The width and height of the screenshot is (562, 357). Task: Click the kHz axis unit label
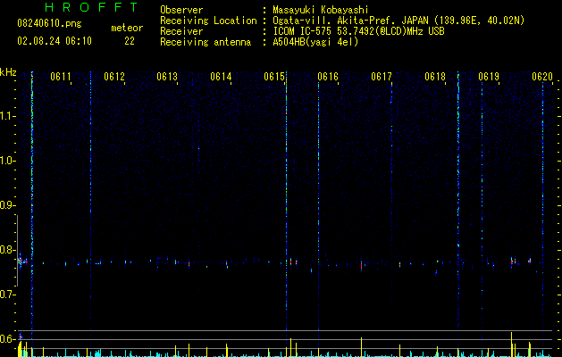coord(8,72)
